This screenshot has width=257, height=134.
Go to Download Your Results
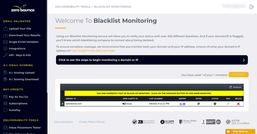pos(25,35)
